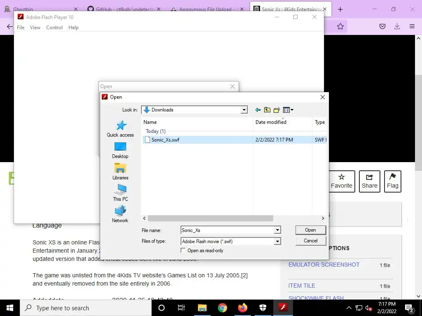Viewport: 422px width, 316px height.
Task: Bookmark this page with star icon
Action: pyautogui.click(x=340, y=26)
